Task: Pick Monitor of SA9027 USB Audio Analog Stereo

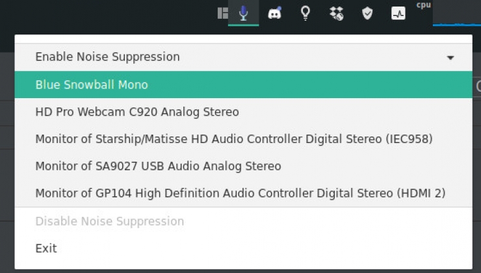Action: point(243,166)
